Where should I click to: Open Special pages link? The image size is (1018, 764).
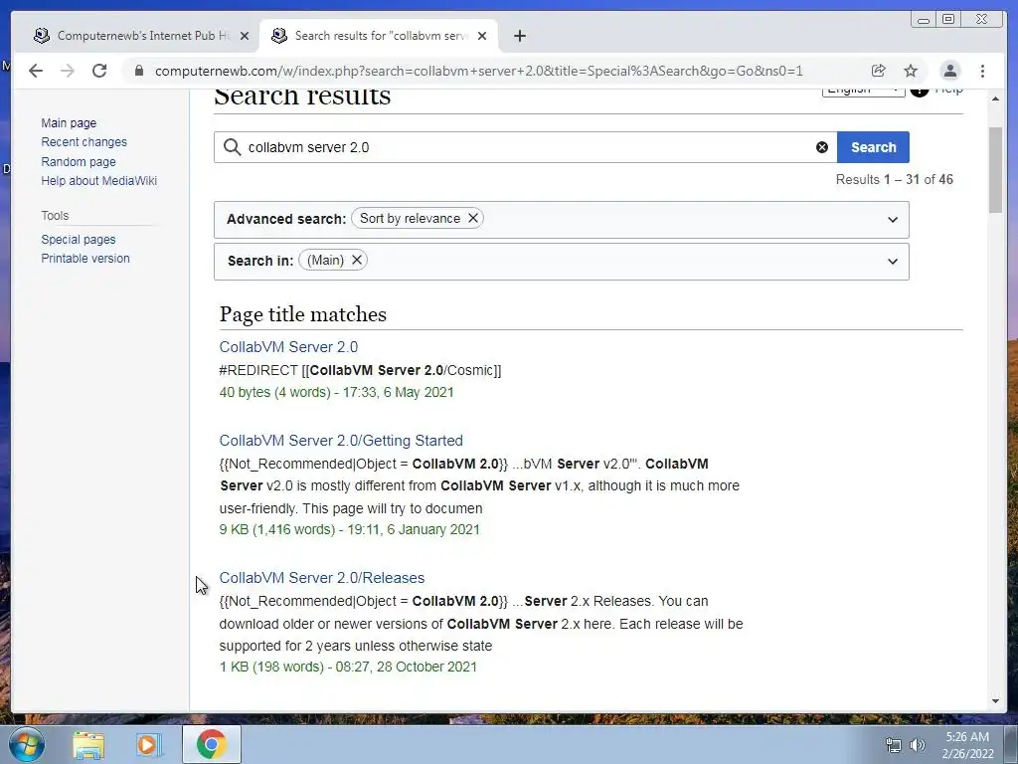(x=79, y=239)
